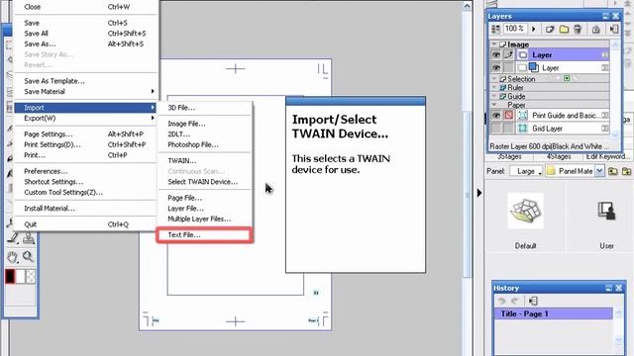634x356 pixels.
Task: Click Save As... in File menu
Action: [85, 44]
